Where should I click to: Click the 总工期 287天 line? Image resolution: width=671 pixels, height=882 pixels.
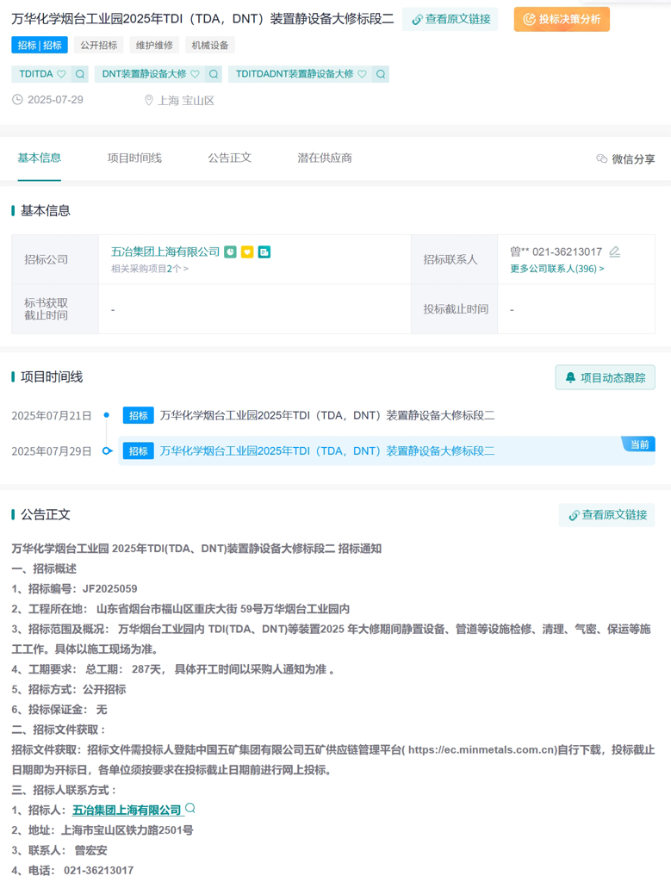tap(173, 669)
